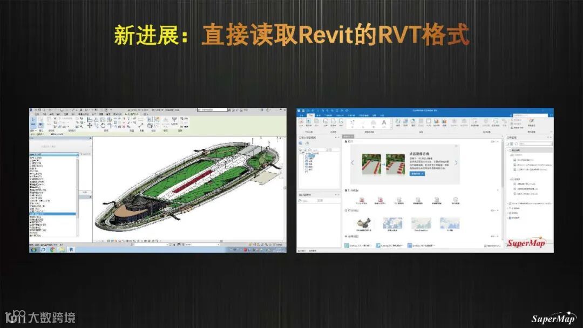Click the Revit title bar search field
Screen dimensions: 583x328
tap(212, 110)
